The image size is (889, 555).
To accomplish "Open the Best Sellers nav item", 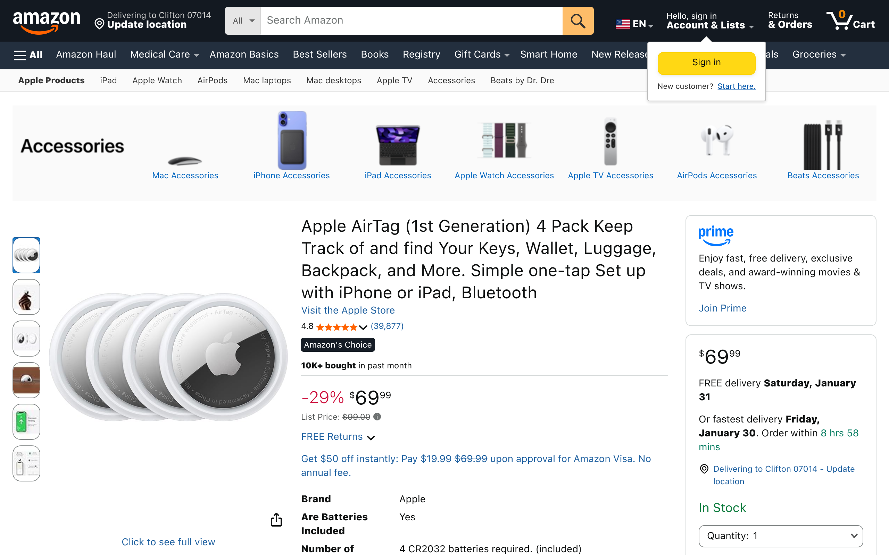I will pos(319,55).
